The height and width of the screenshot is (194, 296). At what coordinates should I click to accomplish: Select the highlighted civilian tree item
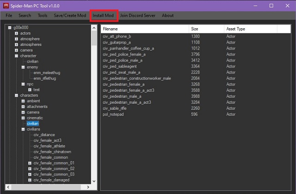point(33,124)
